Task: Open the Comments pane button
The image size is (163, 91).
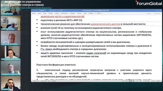Action: (x=157, y=13)
